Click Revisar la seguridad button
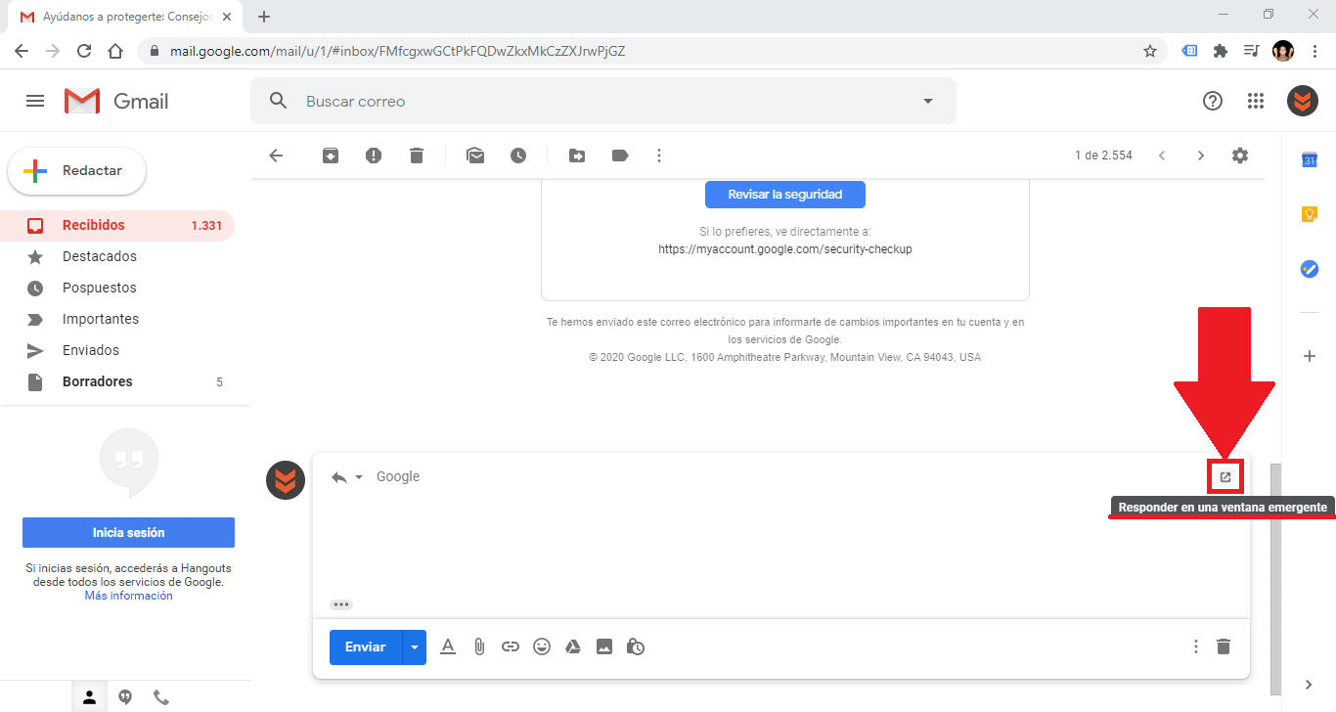The width and height of the screenshot is (1336, 712). tap(784, 195)
